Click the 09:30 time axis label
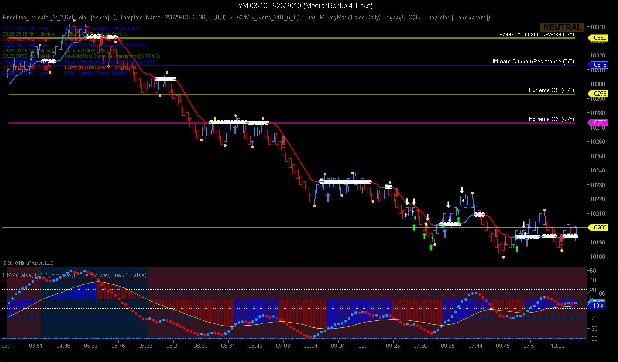Image resolution: width=618 pixels, height=362 pixels. 421,345
